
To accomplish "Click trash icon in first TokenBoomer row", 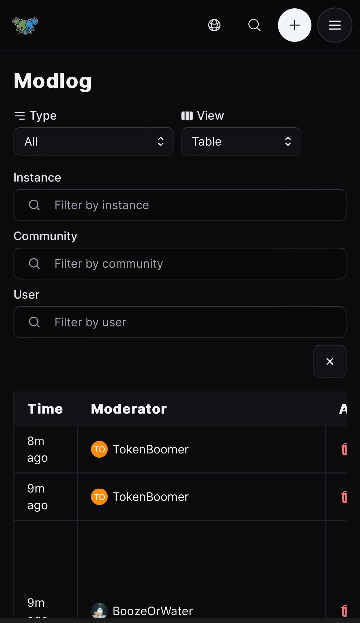I will (344, 449).
